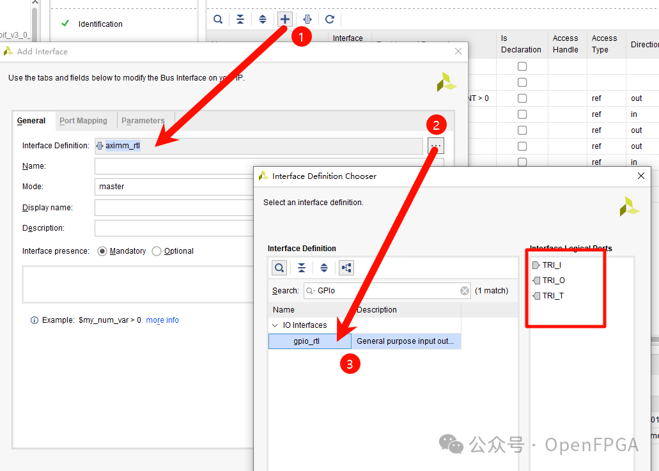The image size is (659, 471).
Task: Open the more info link
Action: pyautogui.click(x=162, y=320)
